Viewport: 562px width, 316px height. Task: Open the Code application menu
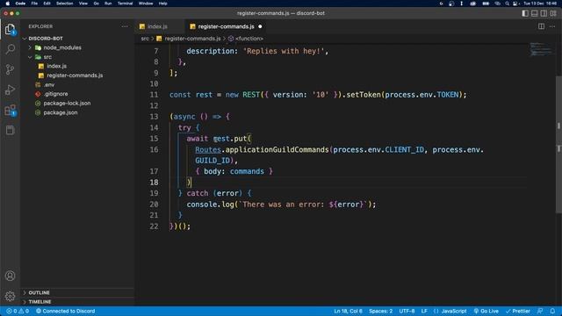pyautogui.click(x=20, y=4)
